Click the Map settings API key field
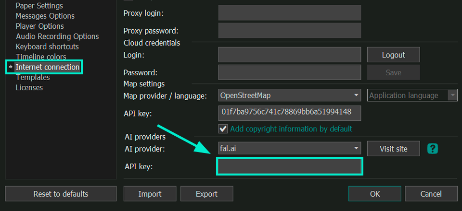Image resolution: width=462 pixels, height=211 pixels. 290,113
